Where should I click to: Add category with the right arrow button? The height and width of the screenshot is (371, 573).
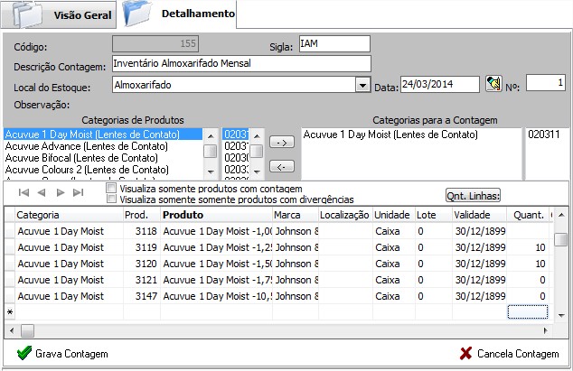282,143
